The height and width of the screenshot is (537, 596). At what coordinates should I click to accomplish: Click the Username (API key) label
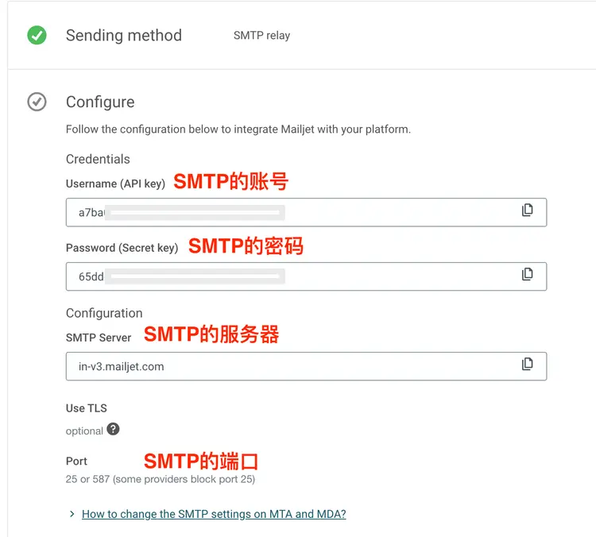point(115,184)
